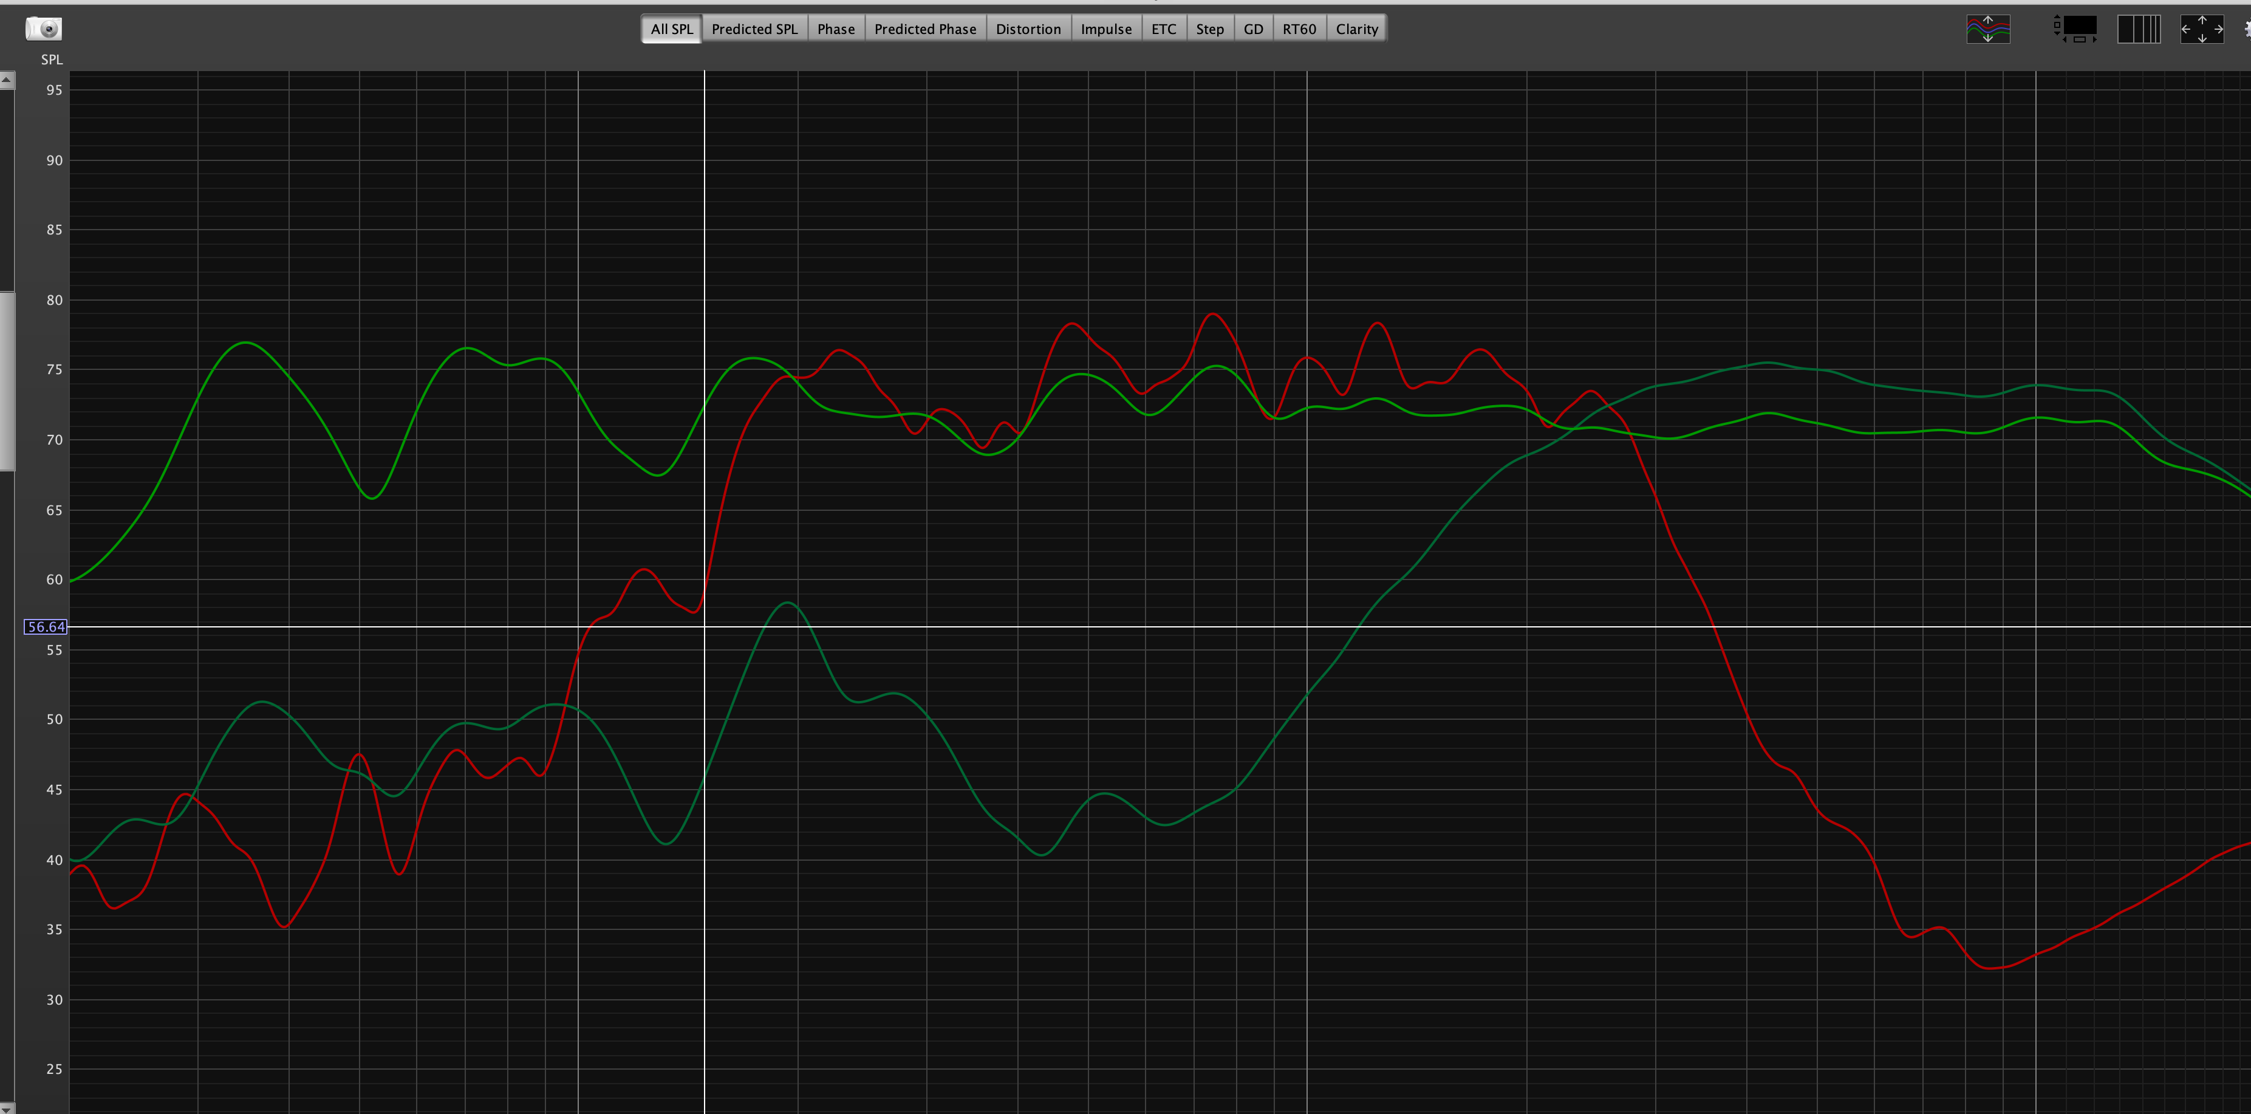
Task: Select the Step response tab
Action: (1209, 29)
